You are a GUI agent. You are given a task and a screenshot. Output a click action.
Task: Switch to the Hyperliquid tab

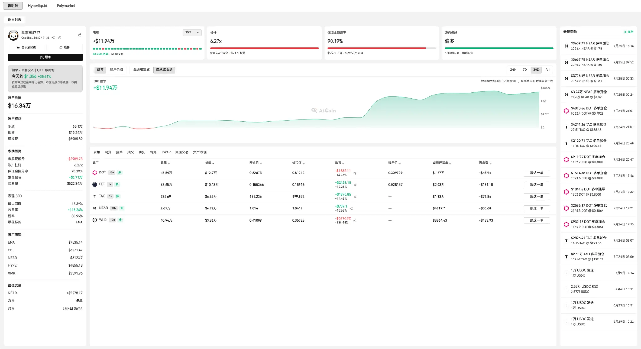click(x=38, y=6)
